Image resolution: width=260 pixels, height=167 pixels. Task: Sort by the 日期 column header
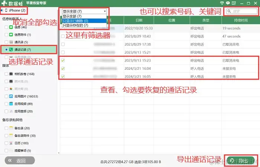tap(139, 20)
